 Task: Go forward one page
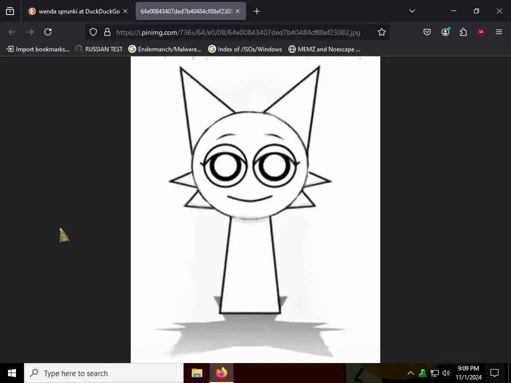[x=30, y=32]
